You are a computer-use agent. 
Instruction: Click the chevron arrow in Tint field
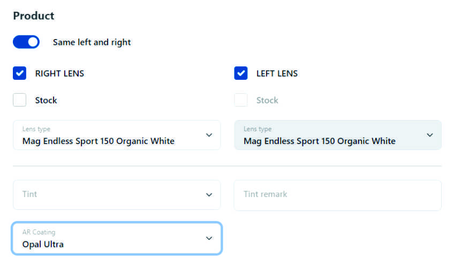pos(209,194)
